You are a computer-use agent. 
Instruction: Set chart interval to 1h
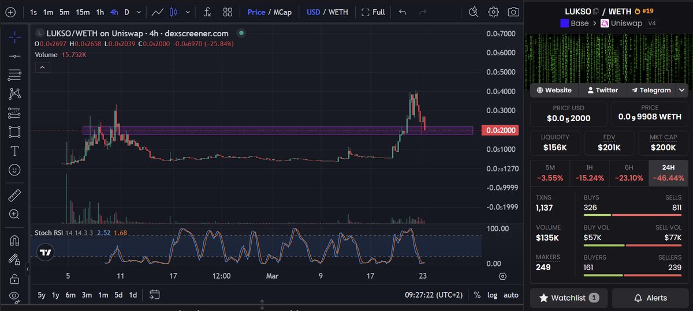coord(100,12)
